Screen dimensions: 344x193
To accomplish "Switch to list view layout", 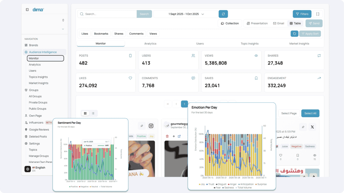I will [93, 113].
